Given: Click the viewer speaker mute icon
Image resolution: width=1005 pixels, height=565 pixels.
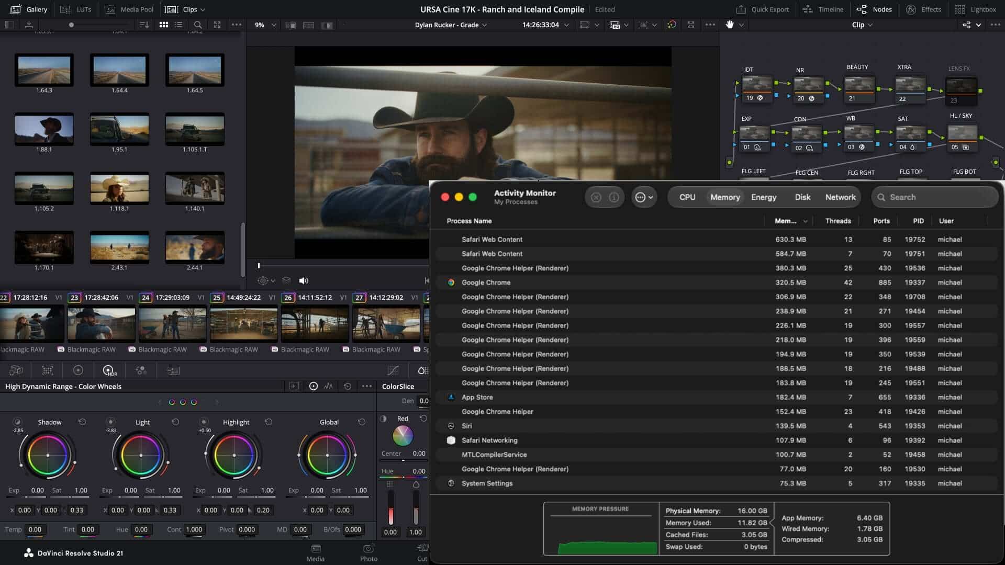Looking at the screenshot, I should [x=304, y=280].
